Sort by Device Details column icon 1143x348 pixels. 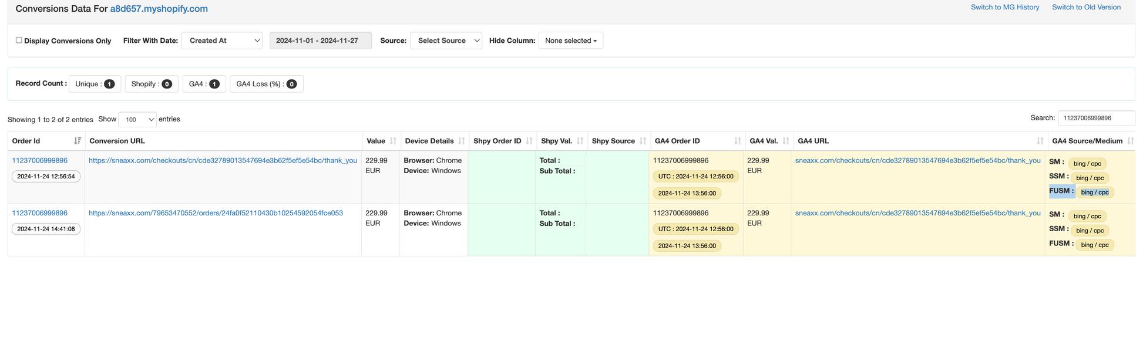pos(462,141)
